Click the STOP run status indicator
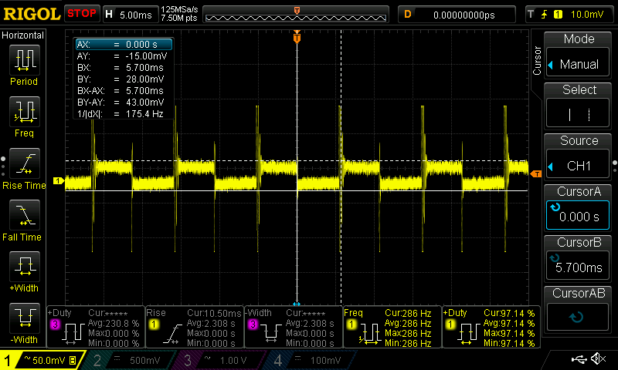 [82, 14]
